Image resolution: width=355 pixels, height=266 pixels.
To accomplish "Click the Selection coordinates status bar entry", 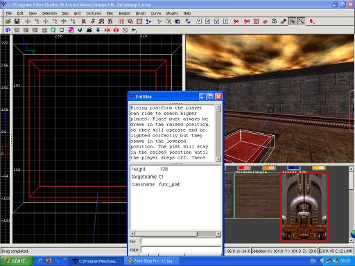I will [284, 251].
